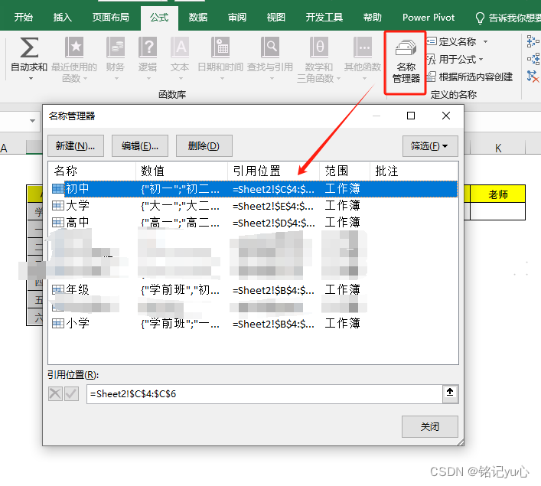Click the 批注 column header
This screenshot has width=541, height=486.
click(x=413, y=171)
